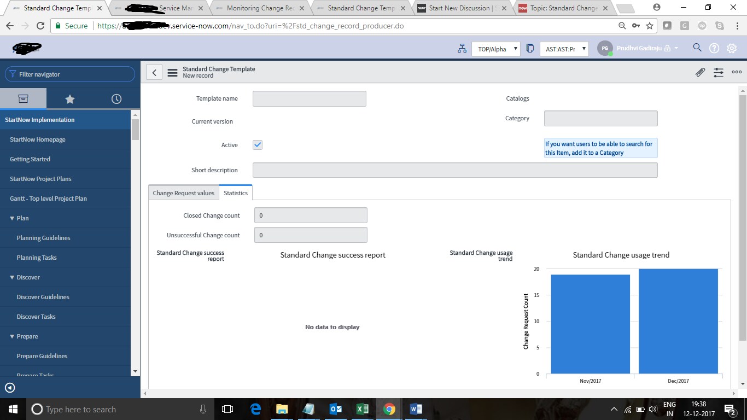Open global search with the magnifier icon
The height and width of the screenshot is (420, 747).
pyautogui.click(x=697, y=48)
